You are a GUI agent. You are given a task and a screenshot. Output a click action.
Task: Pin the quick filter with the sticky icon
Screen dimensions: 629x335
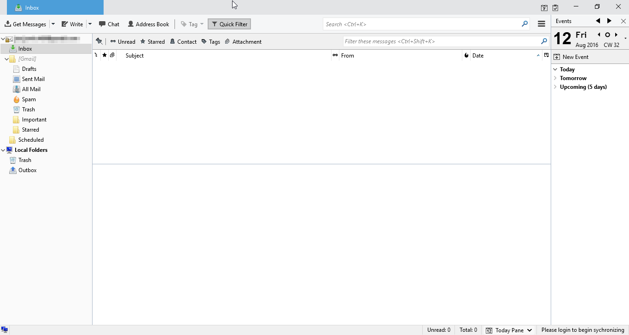[99, 41]
